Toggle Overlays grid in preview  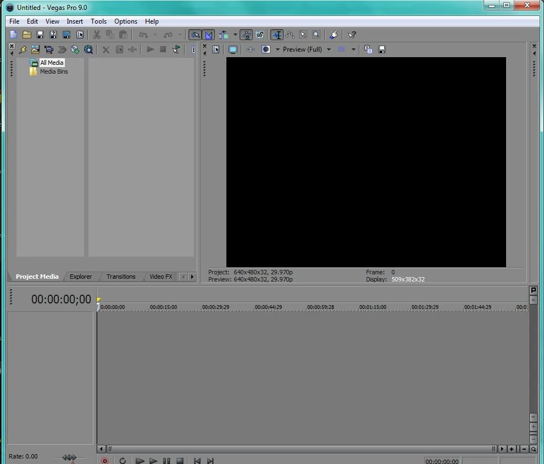point(341,49)
